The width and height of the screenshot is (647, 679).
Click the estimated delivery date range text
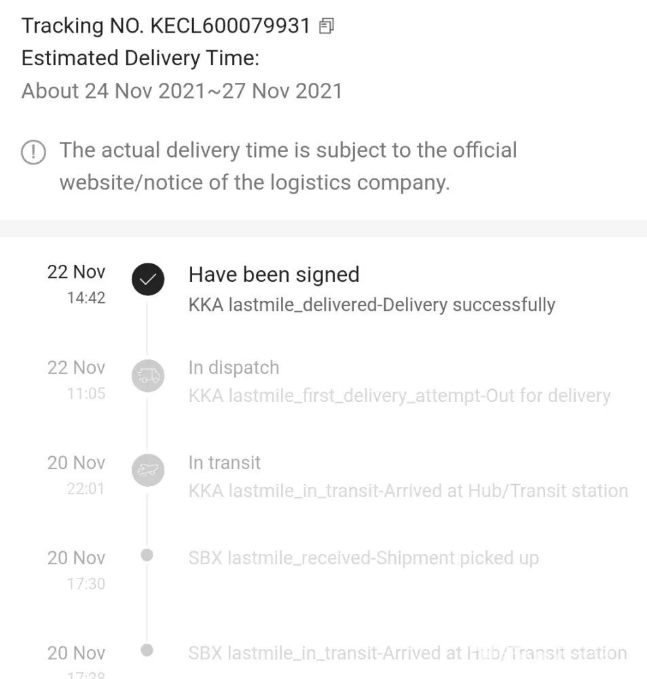click(x=182, y=91)
